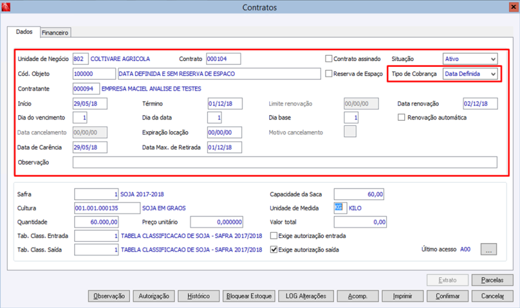Click the red application icon in title bar
Viewport: 520px width, 308px height.
click(x=6, y=7)
